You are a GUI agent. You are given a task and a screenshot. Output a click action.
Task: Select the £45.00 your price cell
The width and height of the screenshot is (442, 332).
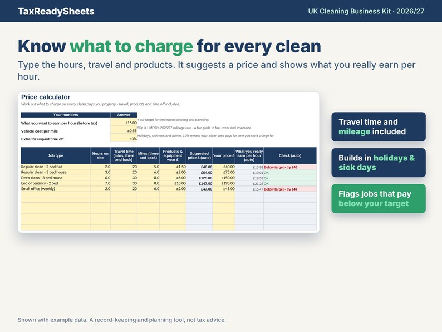pyautogui.click(x=224, y=189)
